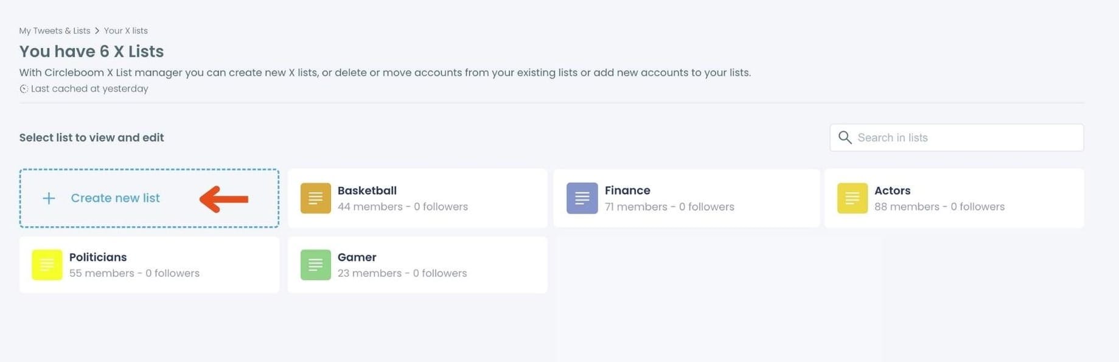Click the clock icon next to Last cached

coord(23,88)
